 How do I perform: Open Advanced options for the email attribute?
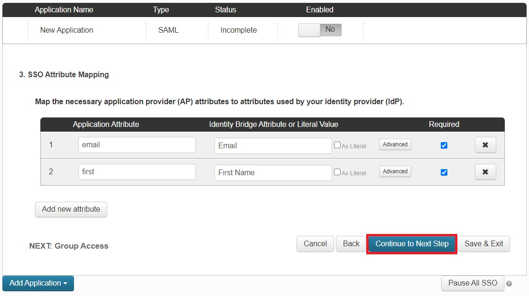pyautogui.click(x=395, y=144)
